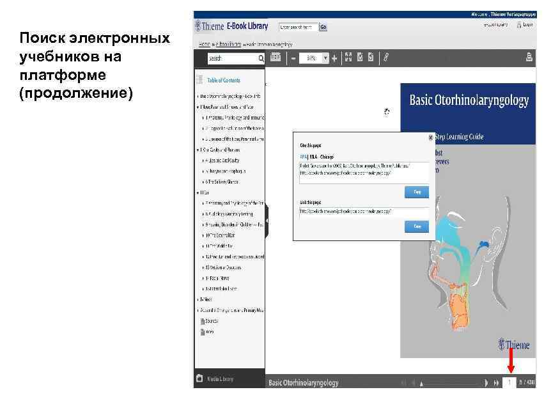The width and height of the screenshot is (544, 399).
Task: Click the page progress slider handle
Action: tap(421, 384)
